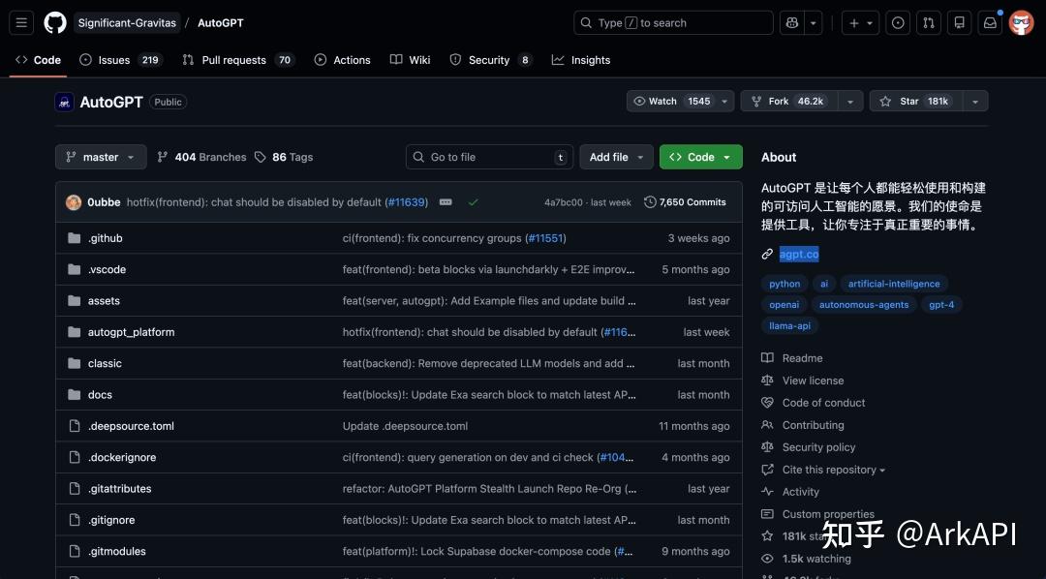The width and height of the screenshot is (1046, 579).
Task: Watch the repository via Watch button
Action: 670,102
